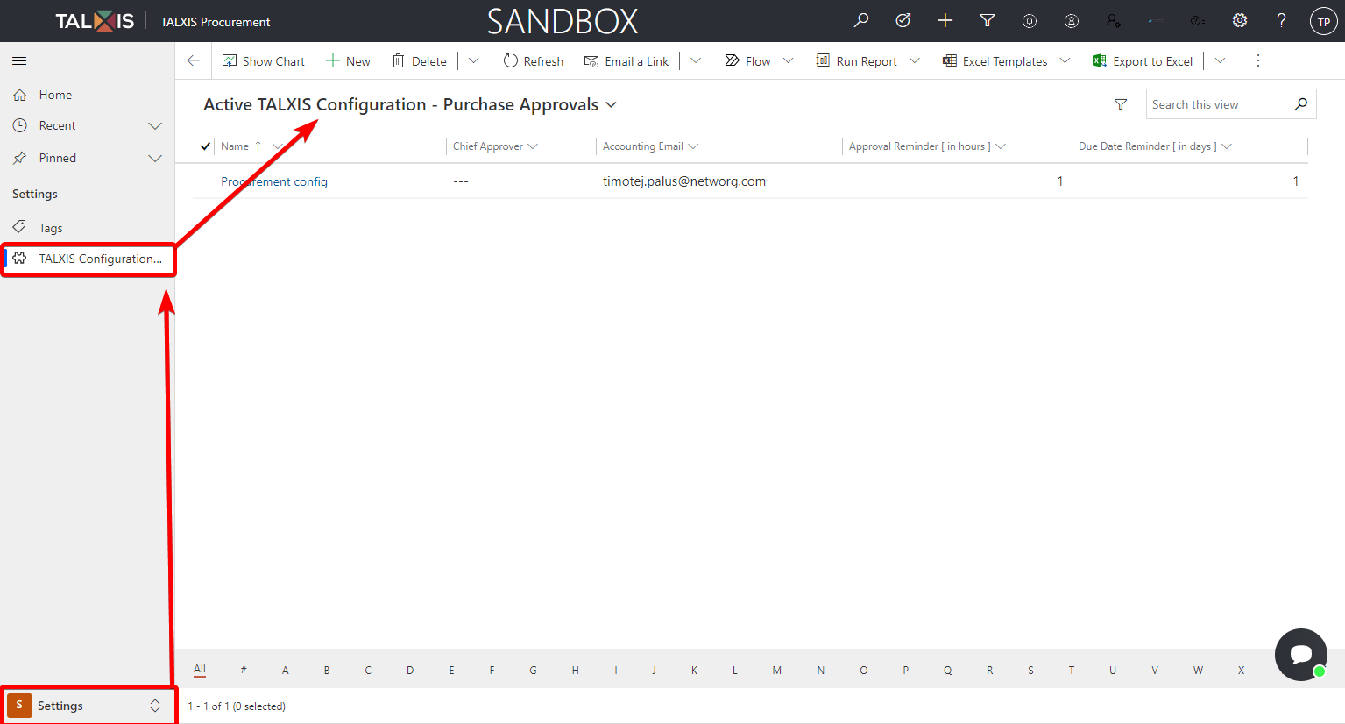This screenshot has height=724, width=1345.
Task: Open the settings gear icon
Action: coord(1240,20)
